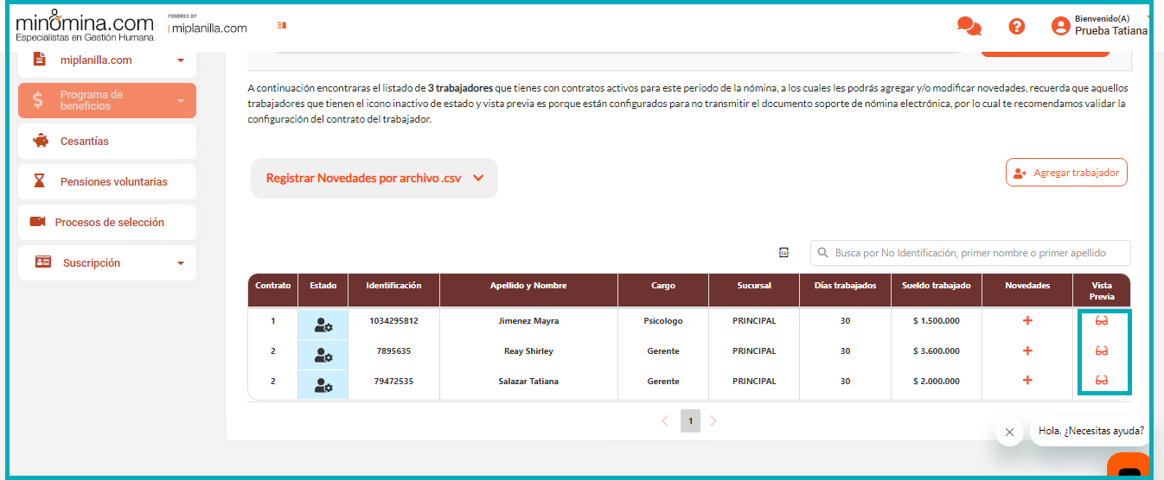Select the name Jimenez Mayra
Image resolution: width=1164 pixels, height=480 pixels.
point(528,321)
